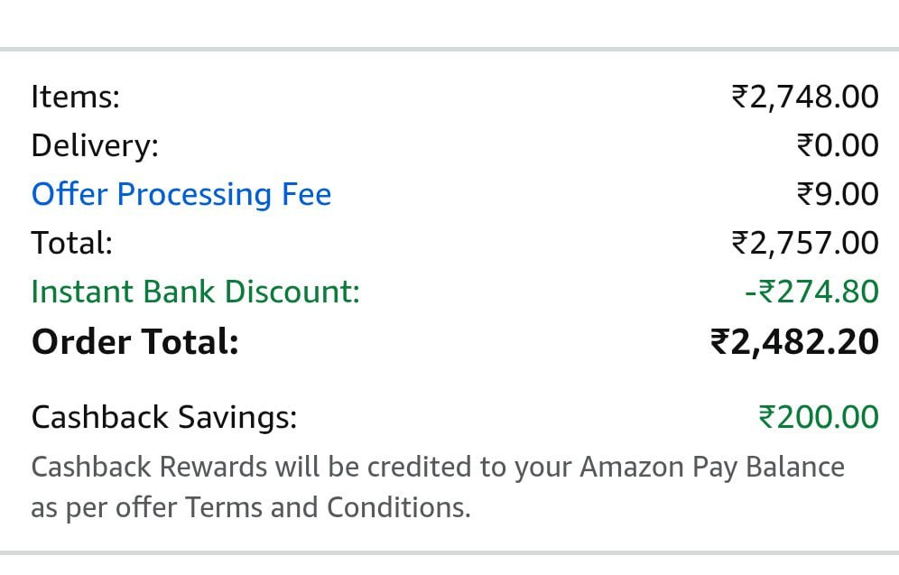Click the bold Order Total label
This screenshot has height=575, width=899.
click(x=134, y=342)
